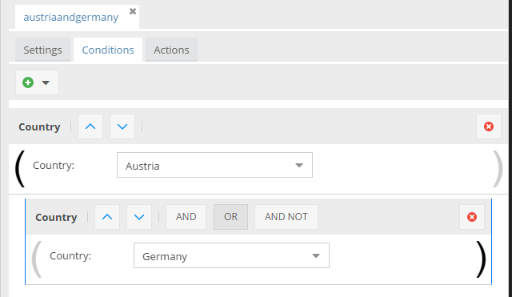Switch to the Settings tab
The image size is (512, 297).
tap(42, 50)
